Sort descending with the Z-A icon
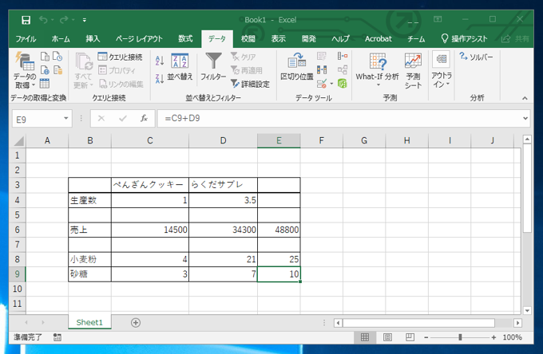Viewport: 543px width, 354px height. pos(160,79)
